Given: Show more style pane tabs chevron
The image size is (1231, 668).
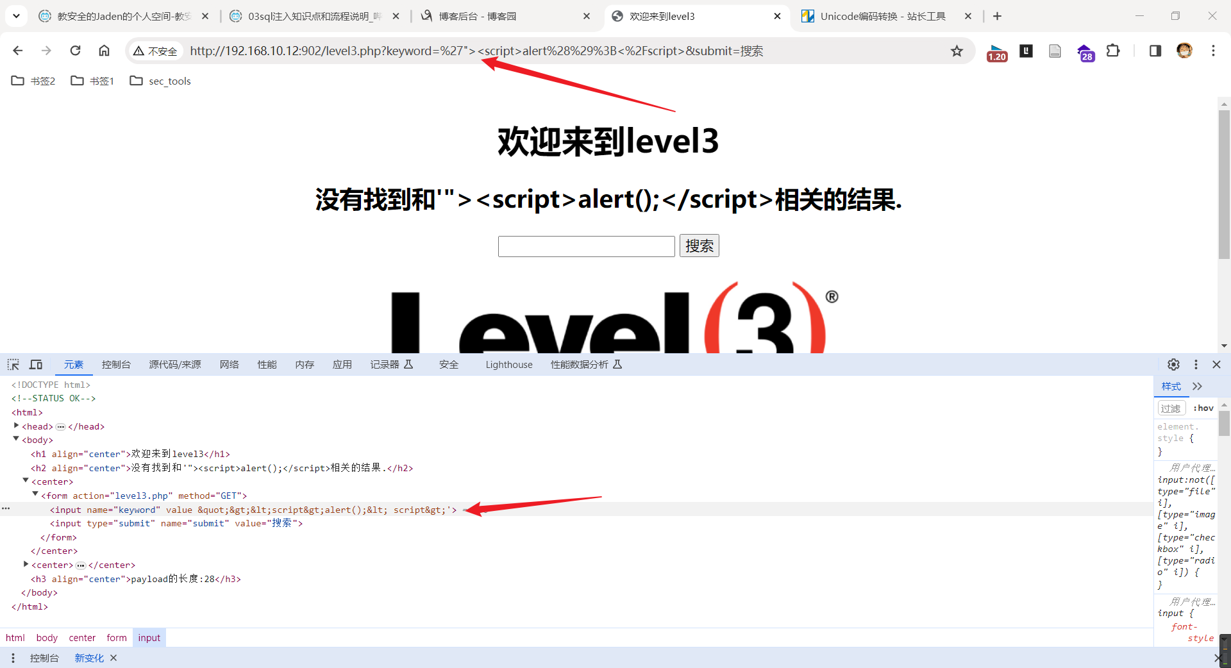Looking at the screenshot, I should tap(1197, 386).
